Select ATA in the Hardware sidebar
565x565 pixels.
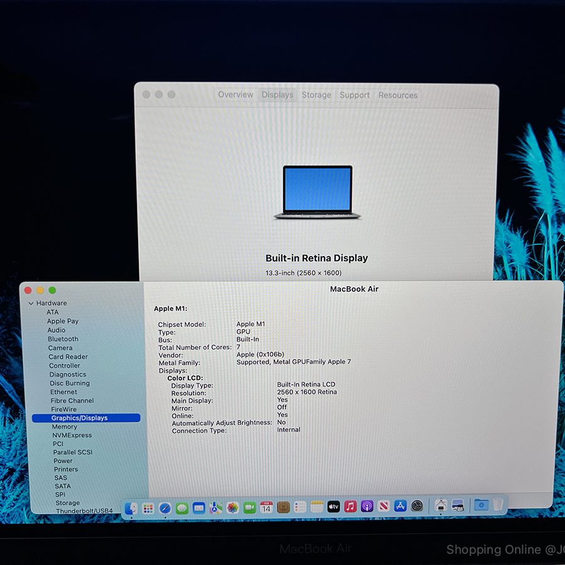point(53,312)
